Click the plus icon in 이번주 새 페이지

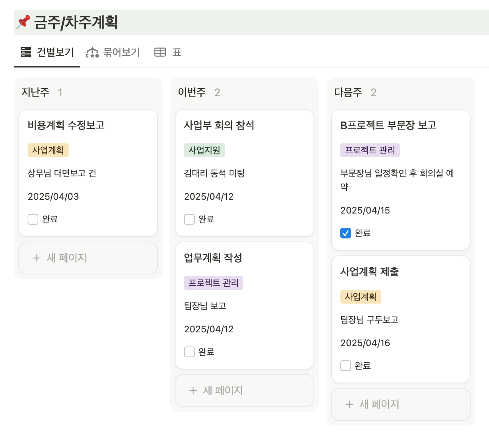193,391
